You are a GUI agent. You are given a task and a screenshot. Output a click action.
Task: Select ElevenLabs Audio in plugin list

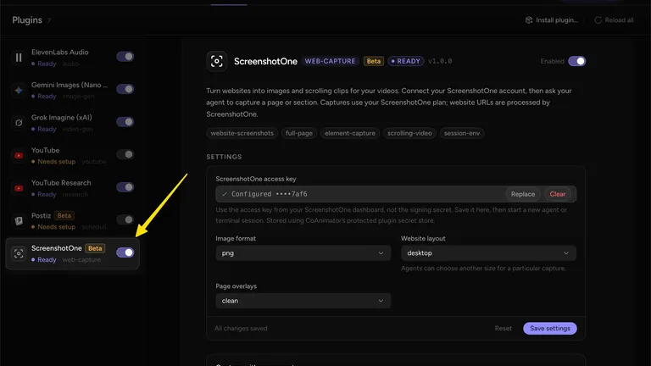coord(73,58)
